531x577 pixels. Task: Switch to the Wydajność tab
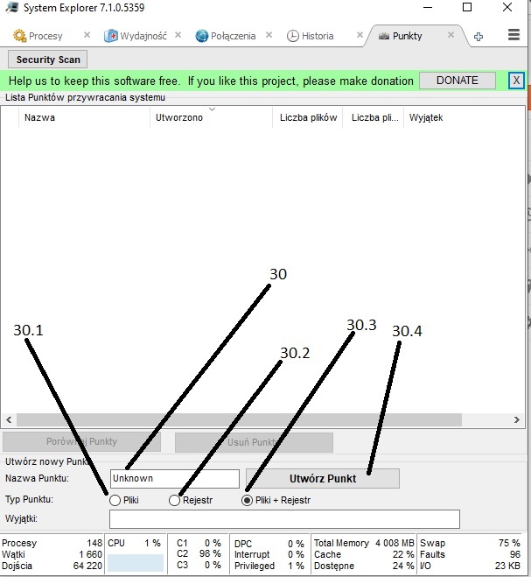point(143,36)
